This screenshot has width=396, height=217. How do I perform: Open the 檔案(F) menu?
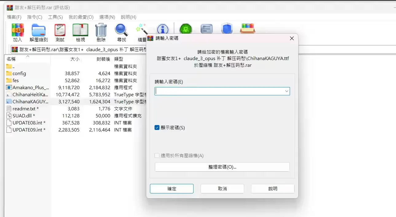click(x=14, y=17)
